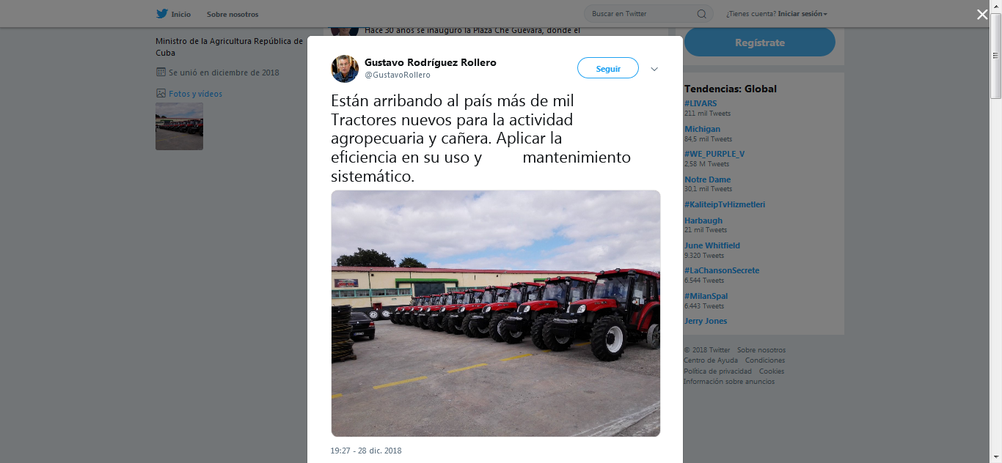1002x463 pixels.
Task: Click the tweet timestamp 19:27 link
Action: click(x=366, y=451)
